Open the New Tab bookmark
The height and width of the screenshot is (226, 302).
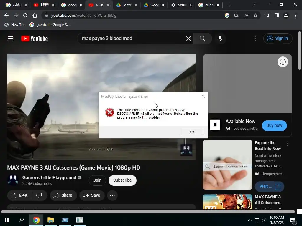pyautogui.click(x=15, y=25)
